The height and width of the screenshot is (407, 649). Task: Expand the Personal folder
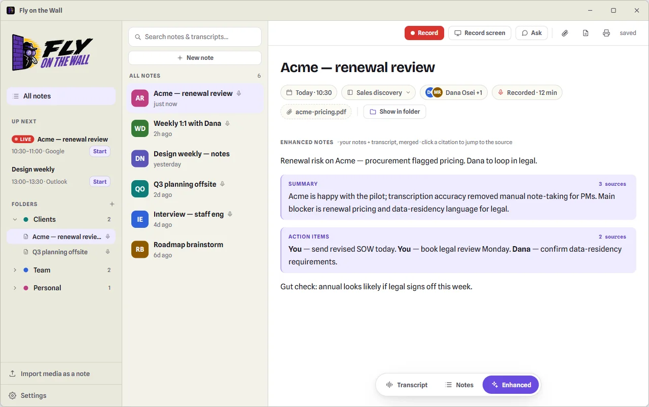click(15, 288)
